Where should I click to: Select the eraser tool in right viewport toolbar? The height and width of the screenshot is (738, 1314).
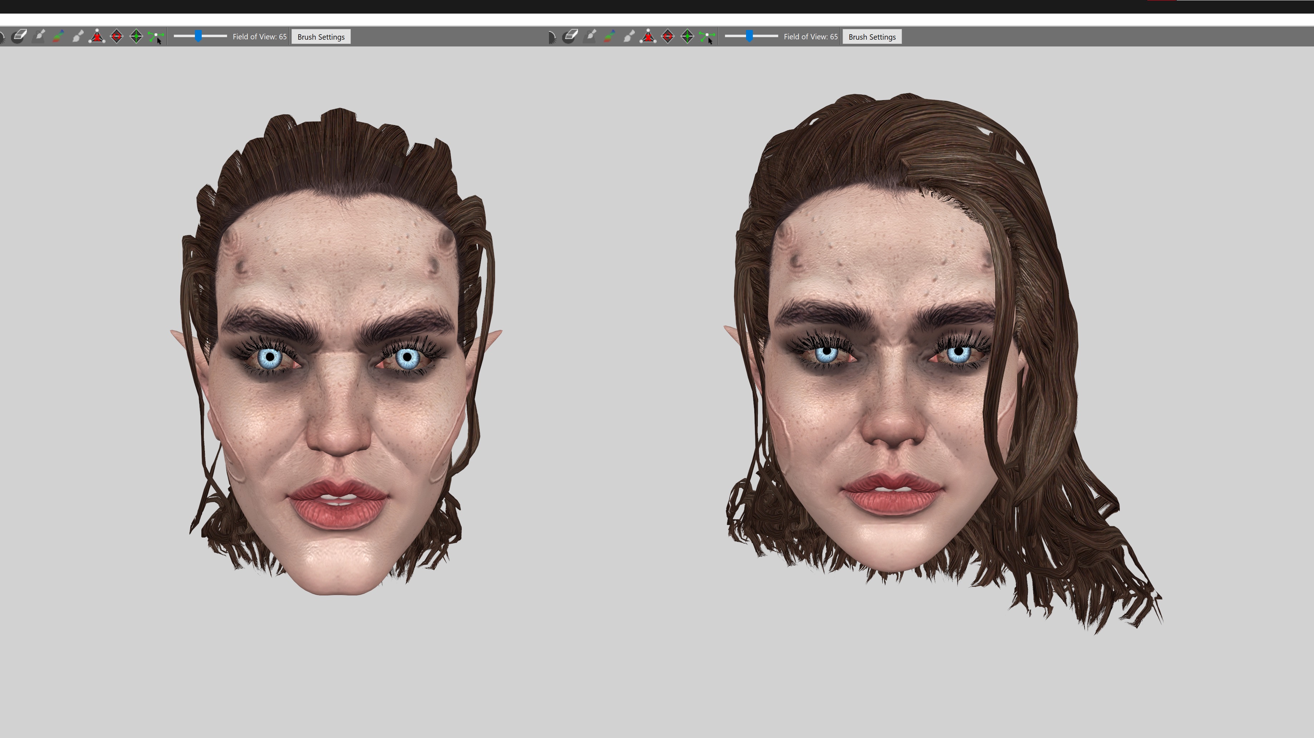570,36
